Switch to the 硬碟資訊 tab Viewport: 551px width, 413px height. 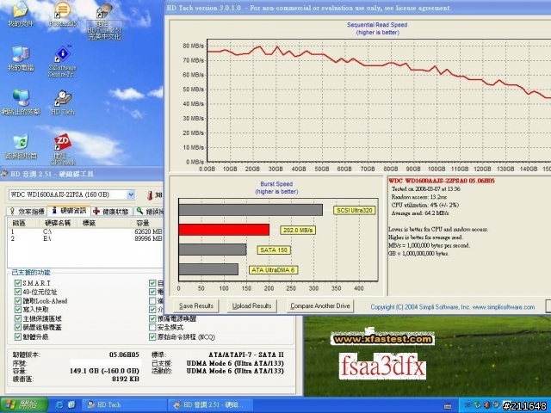[x=69, y=211]
